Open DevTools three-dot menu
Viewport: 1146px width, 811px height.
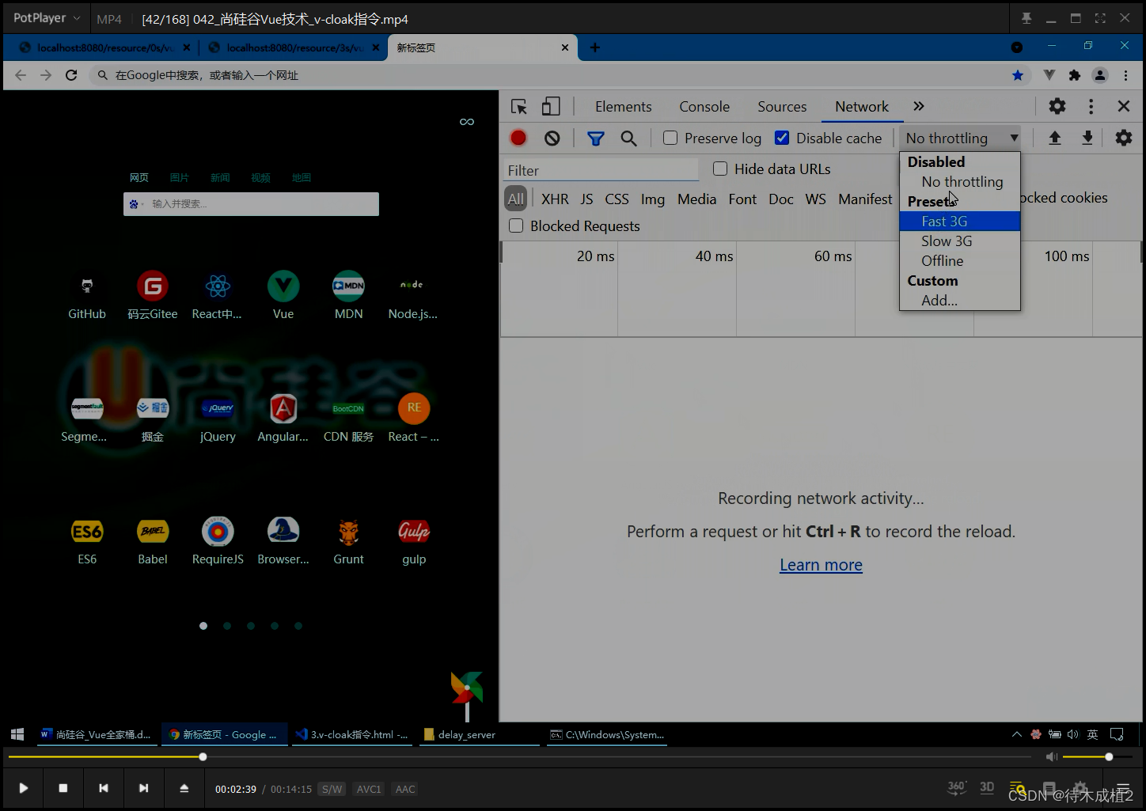(x=1091, y=106)
